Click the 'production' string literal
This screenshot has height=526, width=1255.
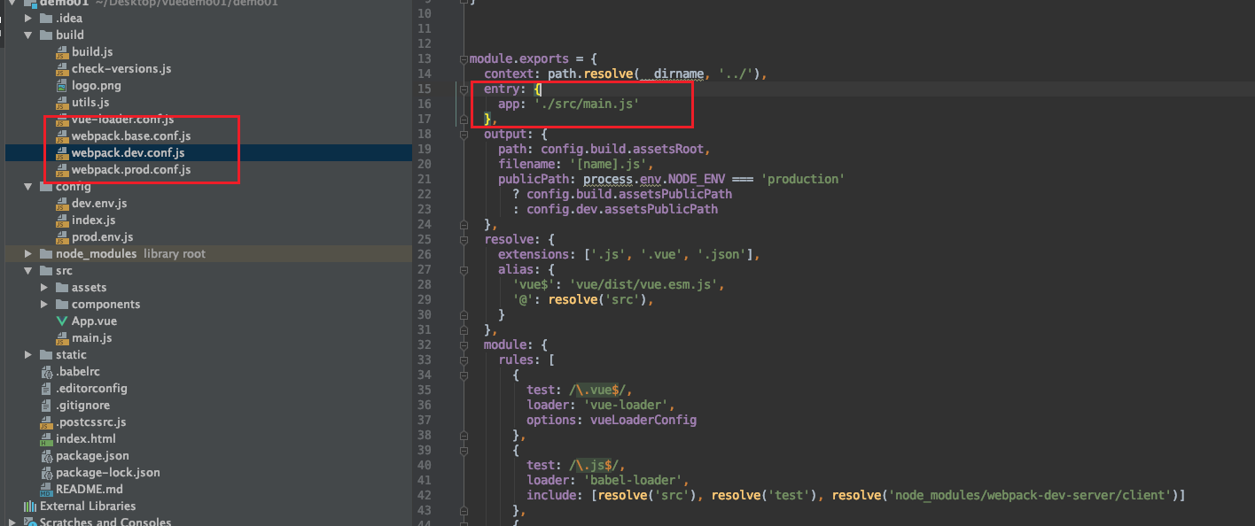803,180
